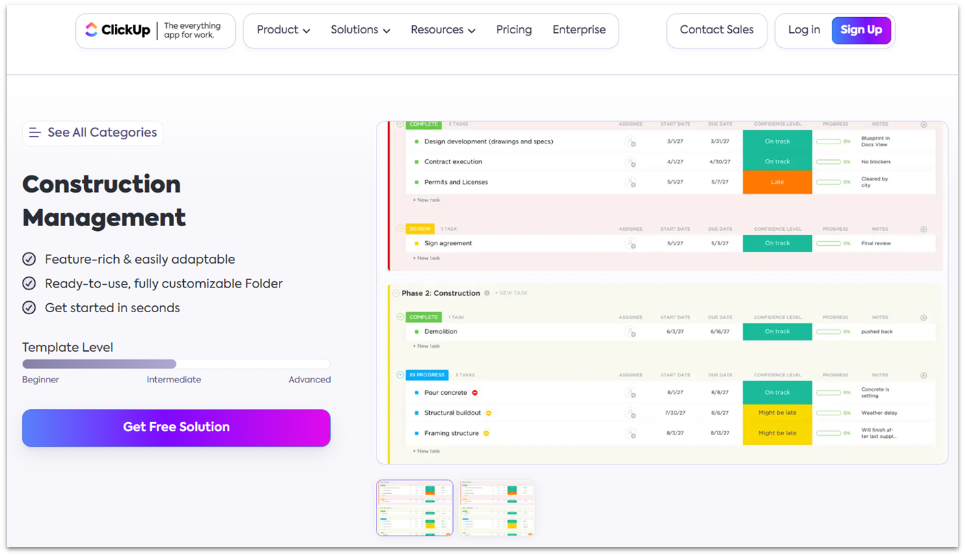The width and height of the screenshot is (965, 556).
Task: Collapse the Phase 2: Construction list
Action: click(x=396, y=293)
